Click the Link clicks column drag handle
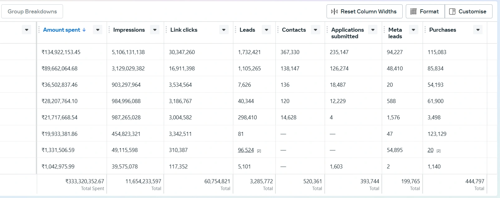 click(x=166, y=30)
